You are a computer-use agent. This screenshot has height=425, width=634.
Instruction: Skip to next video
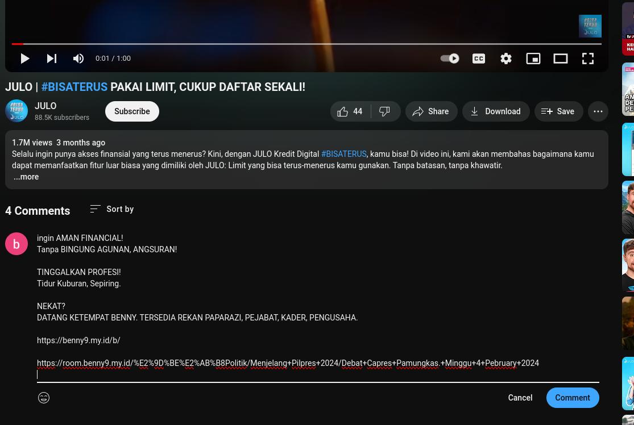click(51, 59)
